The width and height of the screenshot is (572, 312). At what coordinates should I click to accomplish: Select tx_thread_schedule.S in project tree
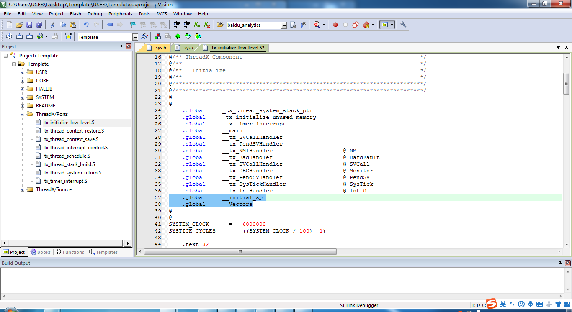tap(67, 156)
